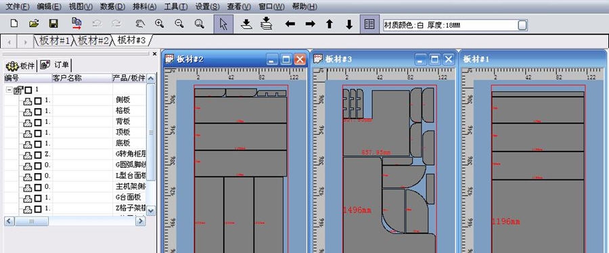Image resolution: width=609 pixels, height=253 pixels.
Task: Toggle the list panel layout icon
Action: pyautogui.click(x=369, y=24)
